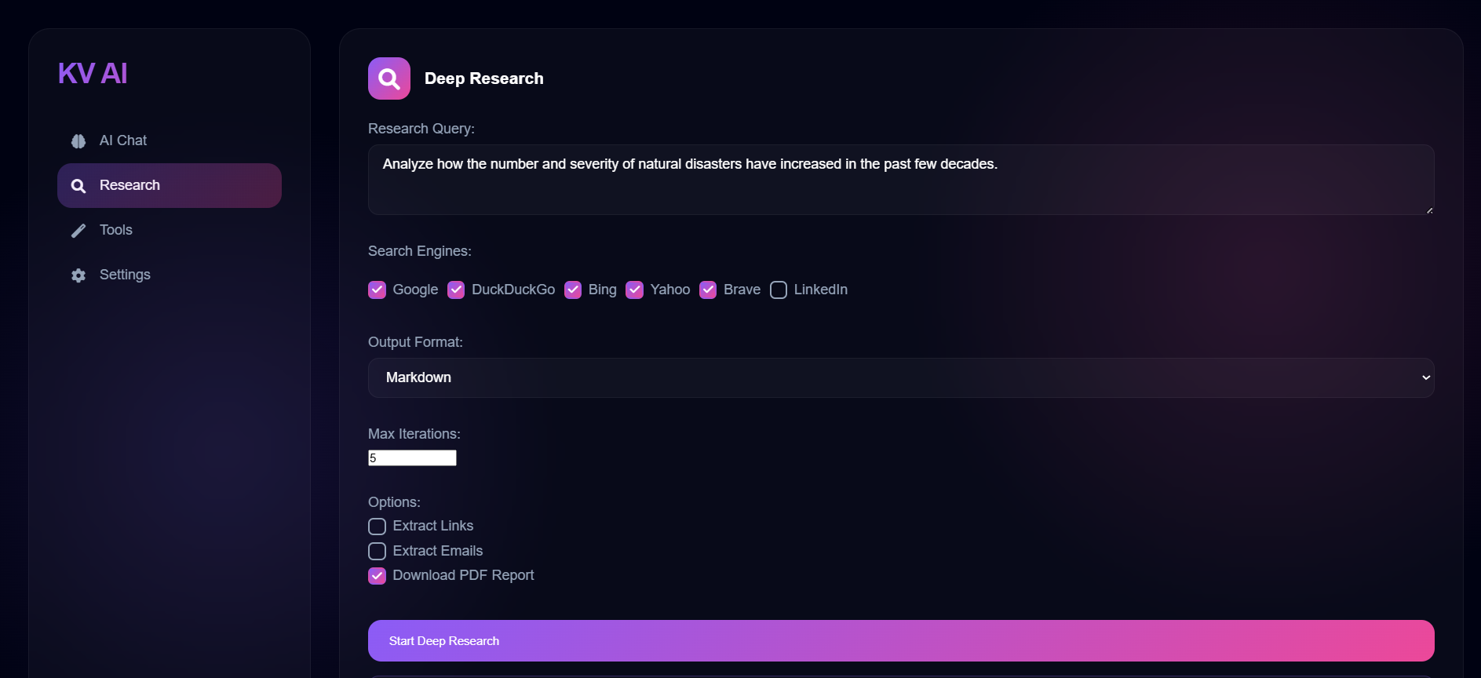
Task: Click the "Search Engines:" label
Action: click(x=420, y=251)
